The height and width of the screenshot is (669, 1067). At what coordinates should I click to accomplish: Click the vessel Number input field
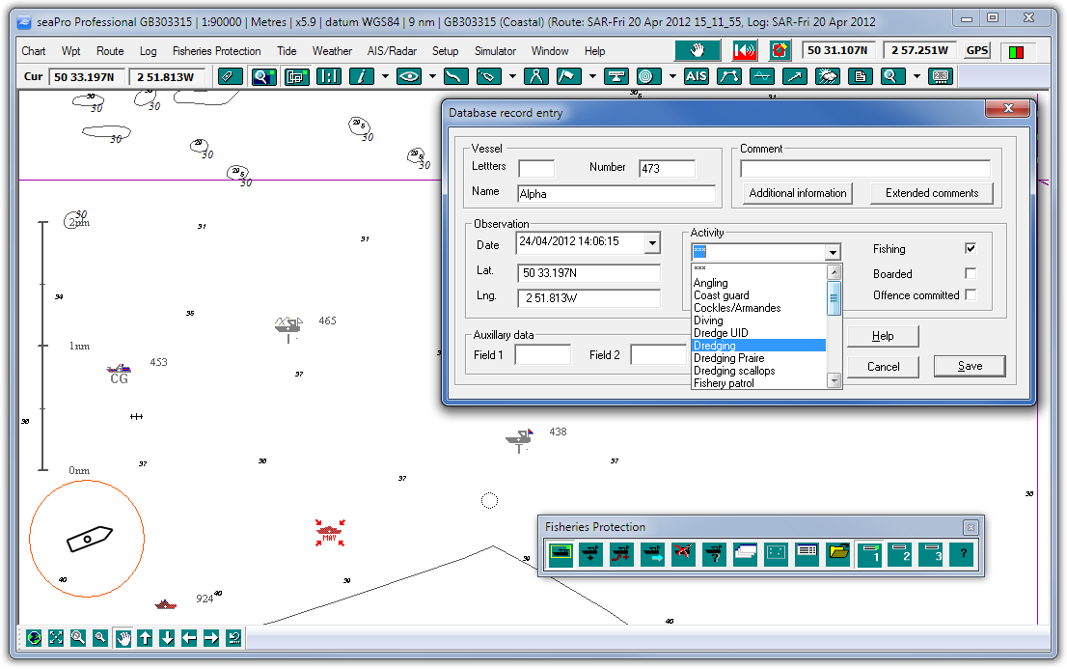pos(668,168)
